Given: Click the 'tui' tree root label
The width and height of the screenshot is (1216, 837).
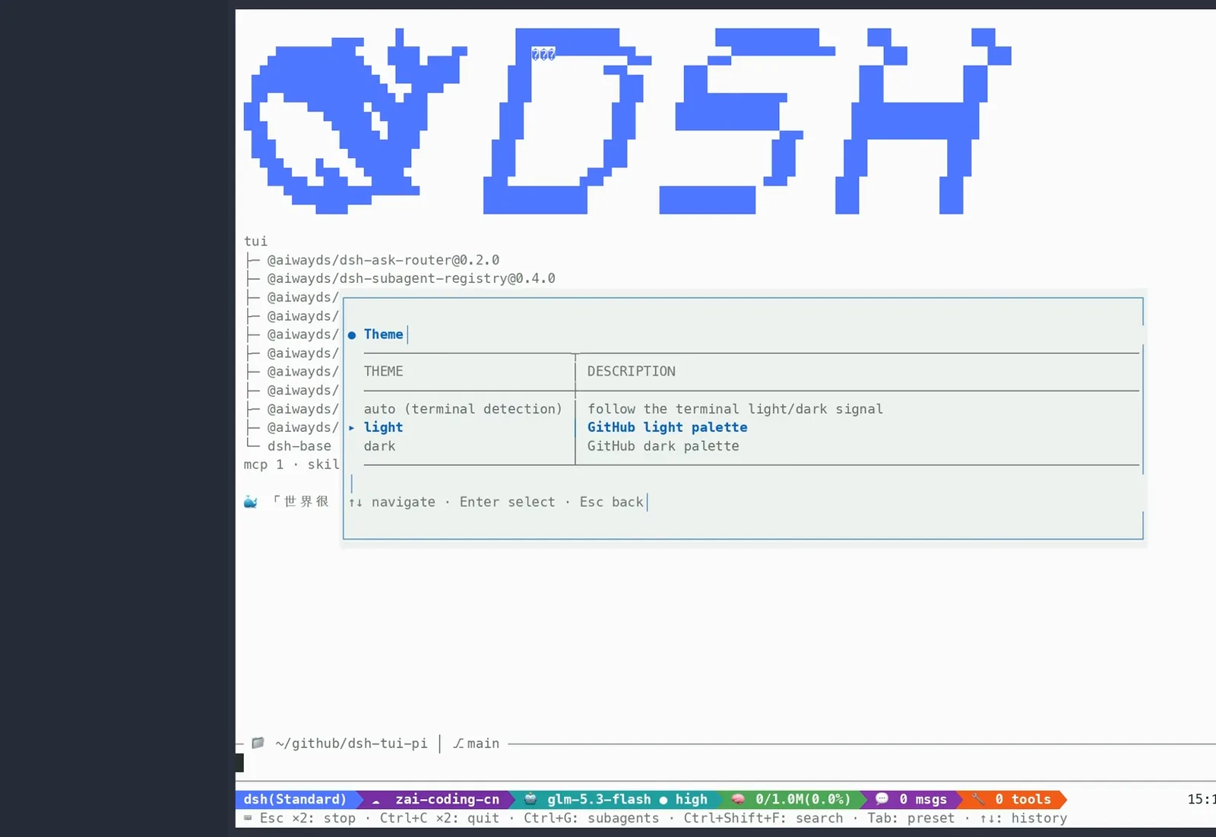Looking at the screenshot, I should [255, 241].
